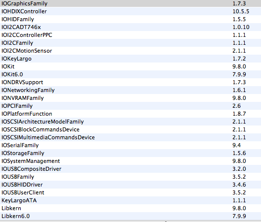Select the IOStorageFamily extension
The image size is (261, 222).
pos(130,153)
